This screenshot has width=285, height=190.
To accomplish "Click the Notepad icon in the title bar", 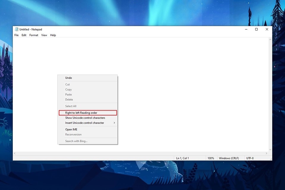I will pyautogui.click(x=16, y=29).
